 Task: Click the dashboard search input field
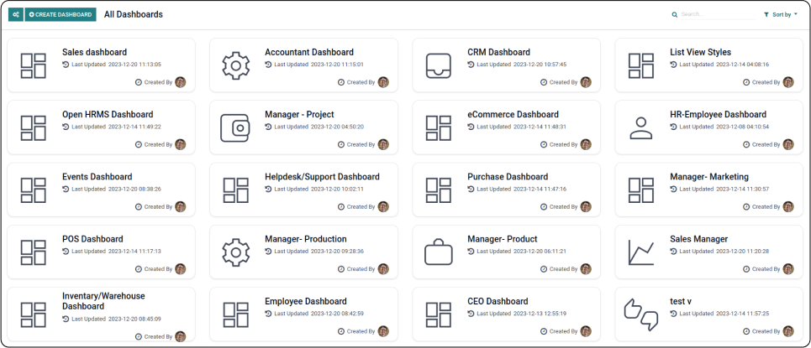click(714, 14)
